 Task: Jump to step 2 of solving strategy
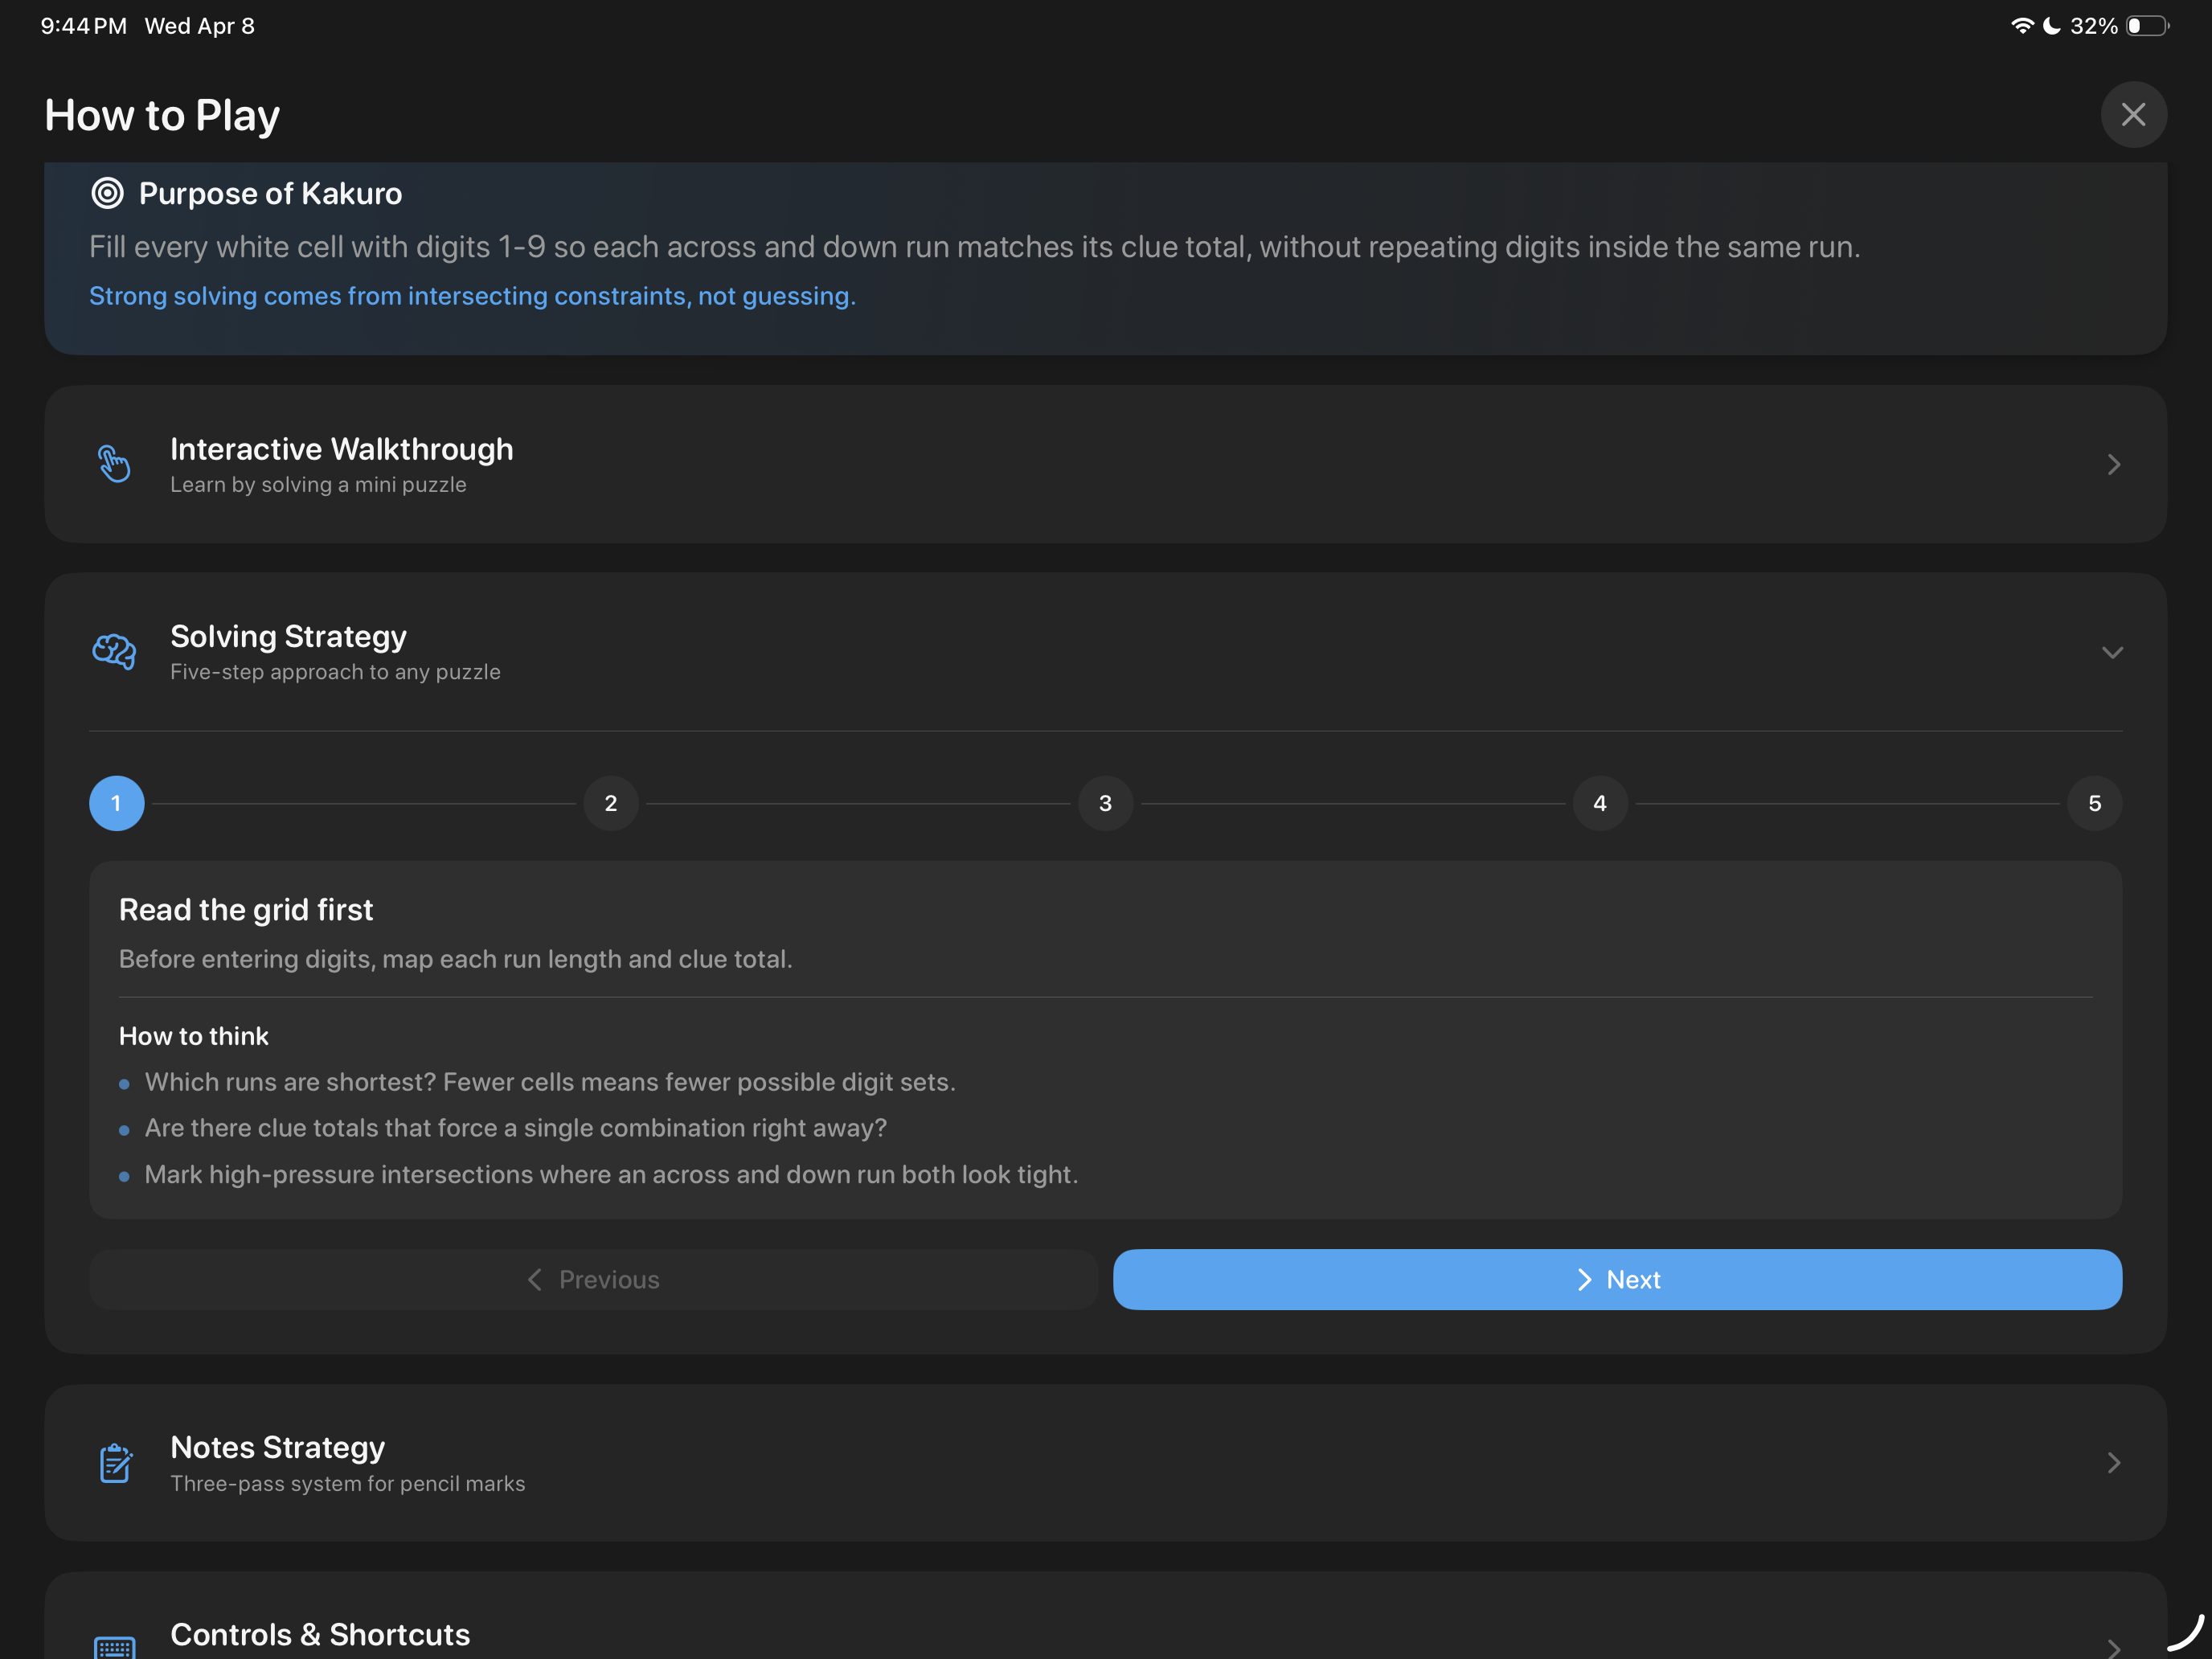(x=611, y=803)
